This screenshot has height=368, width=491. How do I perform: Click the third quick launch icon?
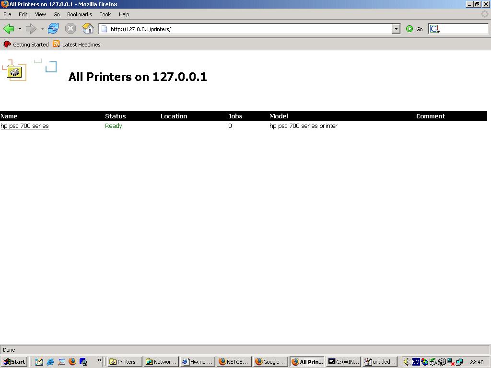tap(61, 362)
